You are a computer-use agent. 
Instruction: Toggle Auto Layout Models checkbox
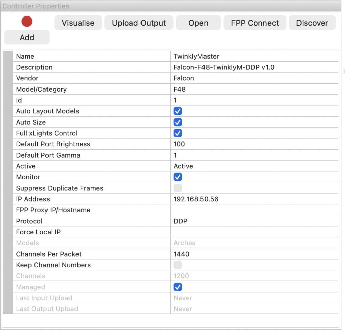(178, 111)
